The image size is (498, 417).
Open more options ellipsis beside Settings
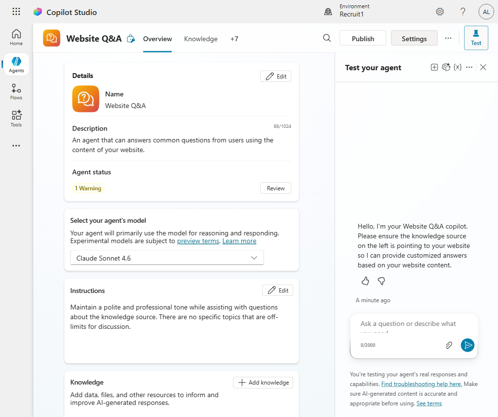click(x=448, y=38)
